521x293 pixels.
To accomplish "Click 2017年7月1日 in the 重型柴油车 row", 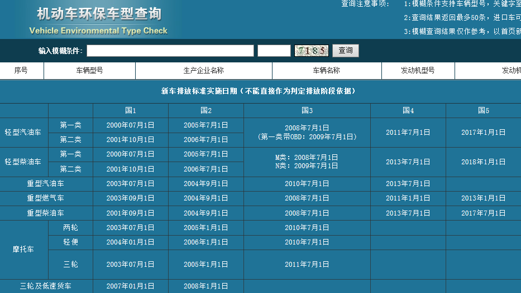I will (484, 213).
